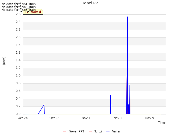Click the 2.0 y-axis tick label
This screenshot has width=183, height=137.
click(18, 37)
